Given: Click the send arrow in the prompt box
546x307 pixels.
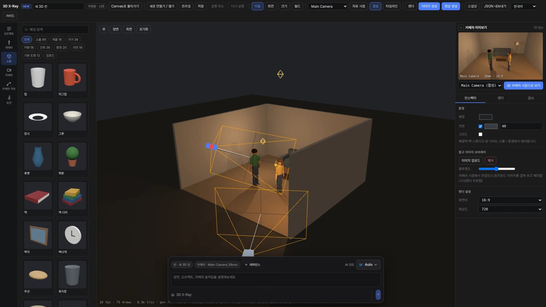Looking at the screenshot, I should coord(378,295).
